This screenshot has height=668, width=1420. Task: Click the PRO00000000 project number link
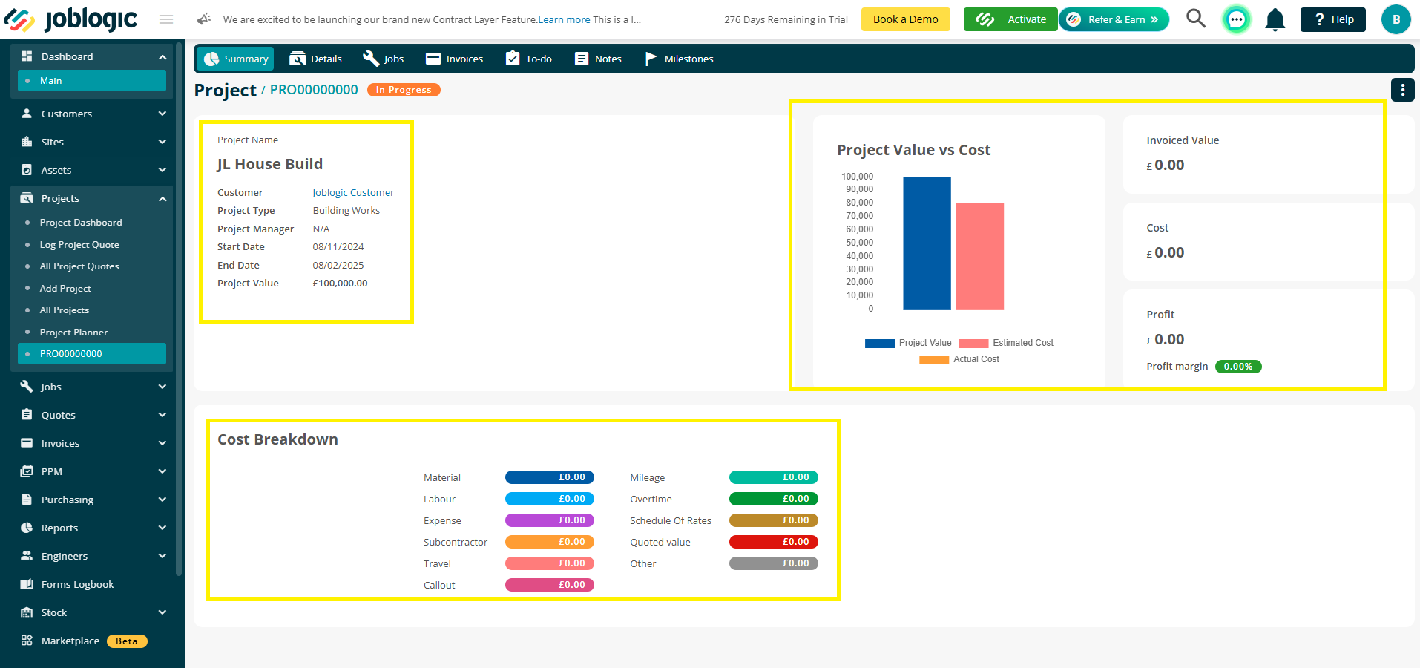[x=314, y=90]
